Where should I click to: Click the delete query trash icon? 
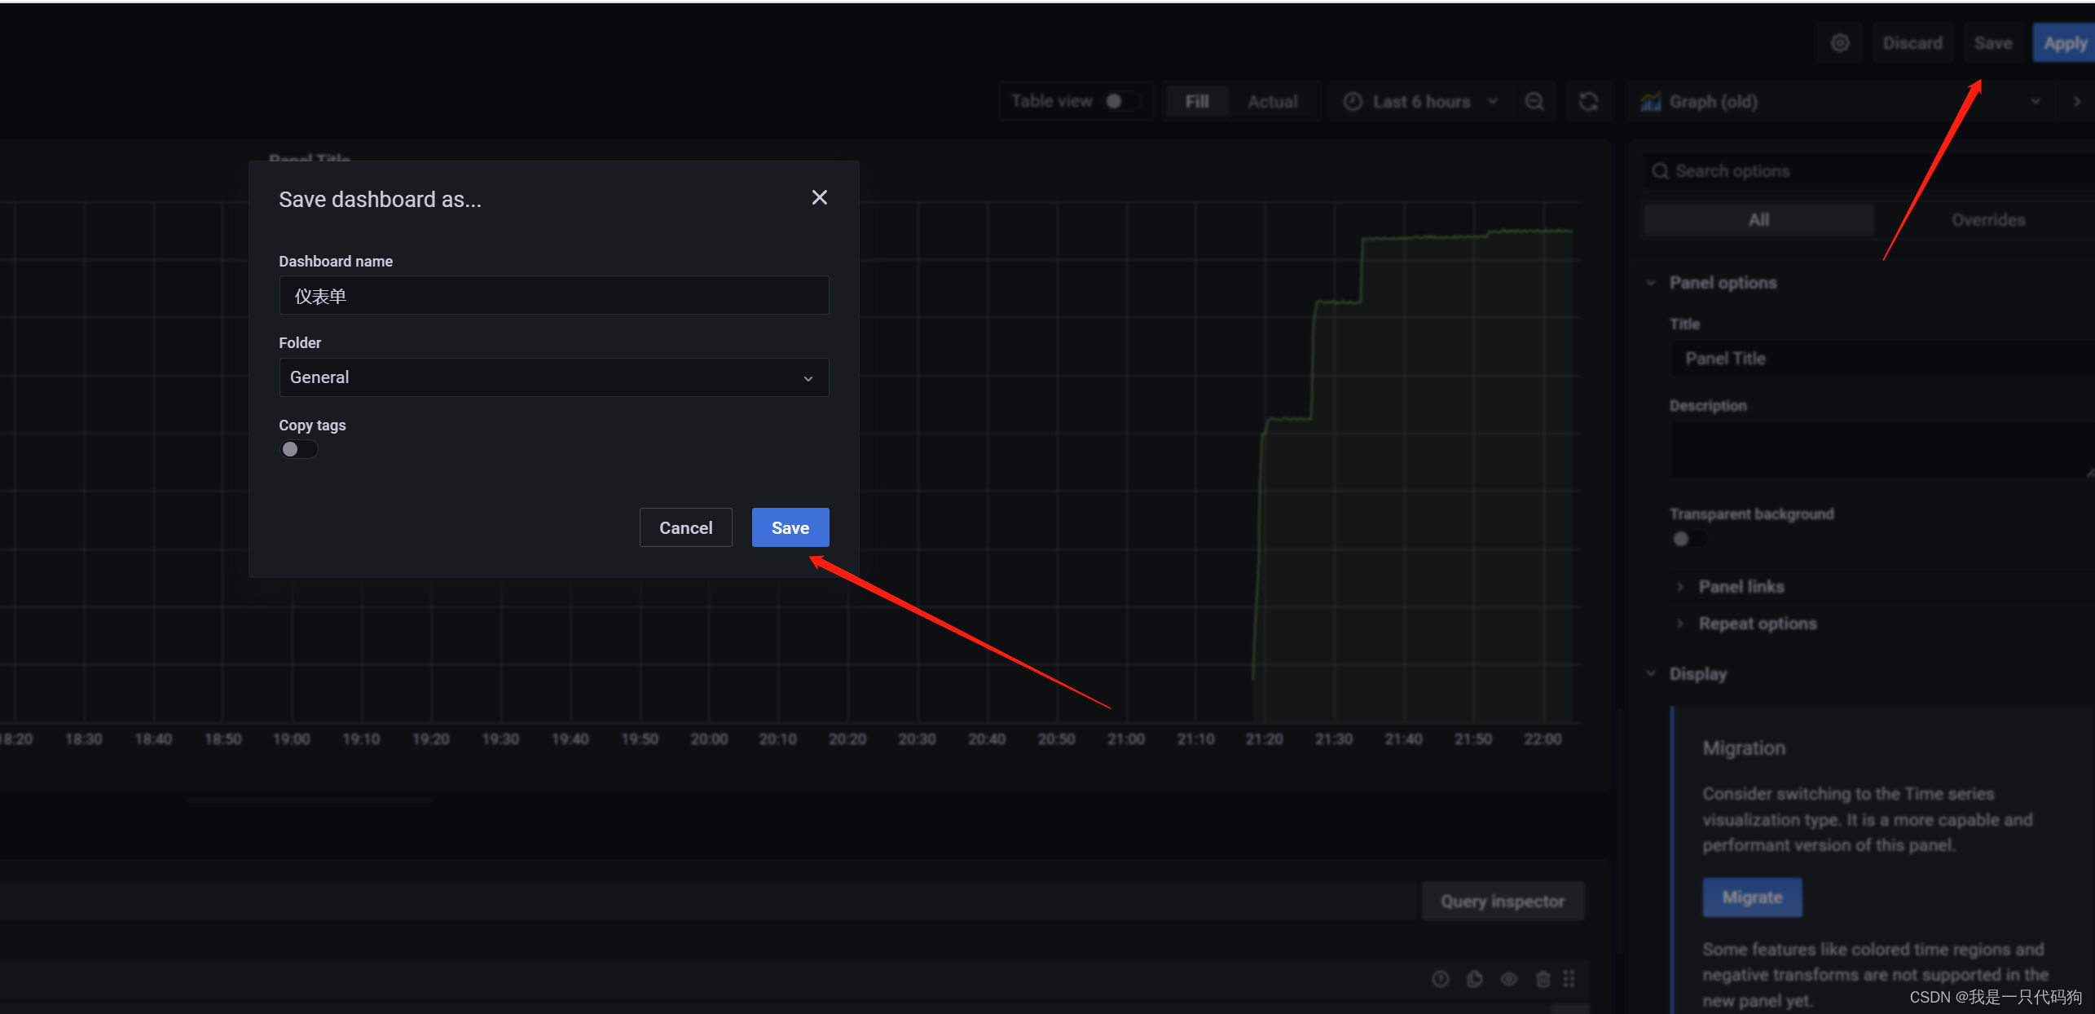pos(1543,979)
